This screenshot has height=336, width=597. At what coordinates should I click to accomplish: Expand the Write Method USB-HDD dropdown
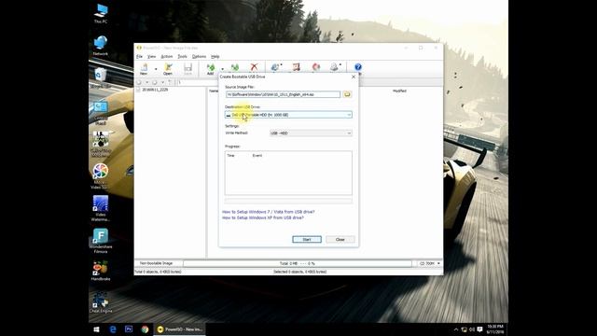pyautogui.click(x=348, y=133)
